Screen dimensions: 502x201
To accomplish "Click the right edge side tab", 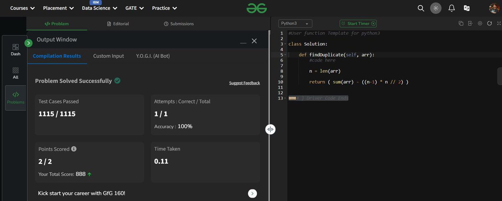I will click(499, 76).
